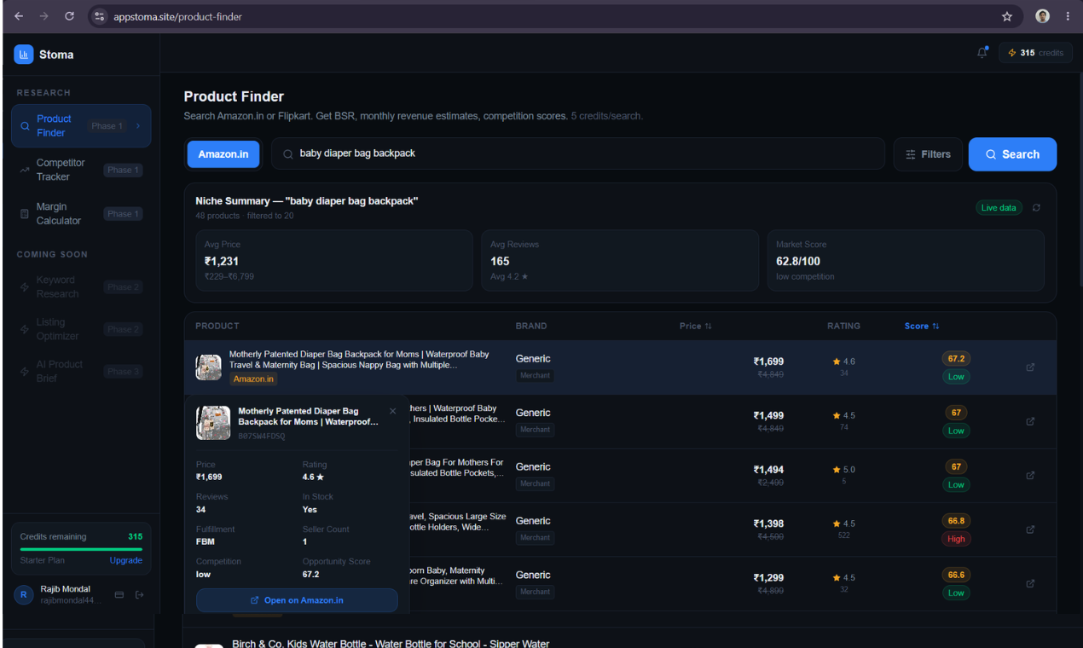Viewport: 1083px width, 648px height.
Task: Click the green credits remaining progress bar
Action: [x=81, y=549]
